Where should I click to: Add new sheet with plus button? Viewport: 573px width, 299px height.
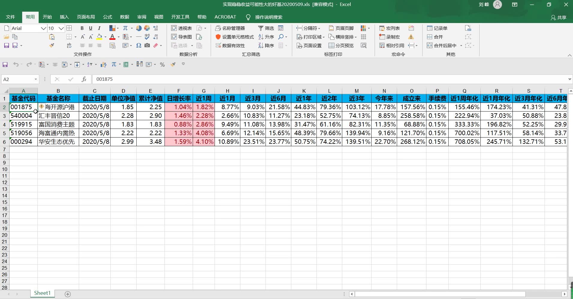(68, 294)
